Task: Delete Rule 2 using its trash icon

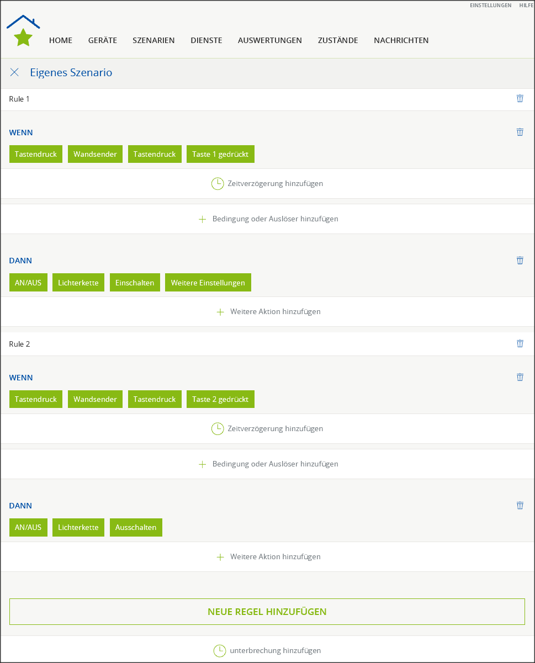Action: click(520, 343)
